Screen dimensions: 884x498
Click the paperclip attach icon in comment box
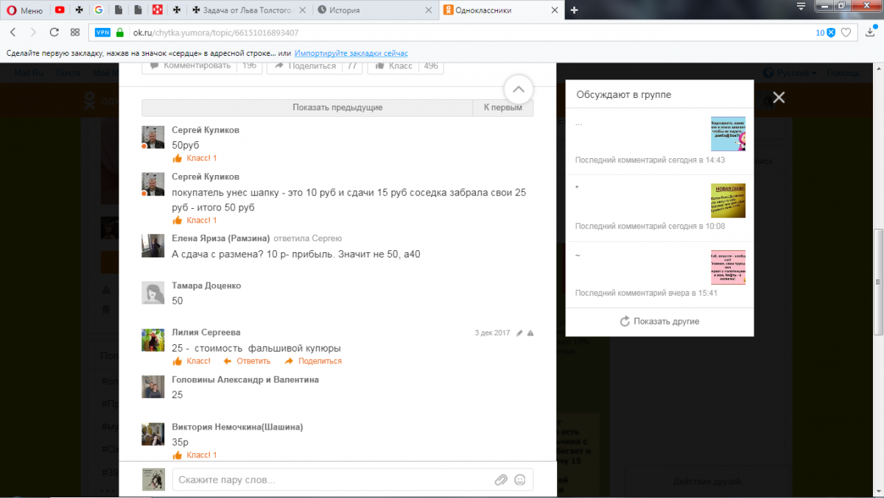[x=501, y=480]
